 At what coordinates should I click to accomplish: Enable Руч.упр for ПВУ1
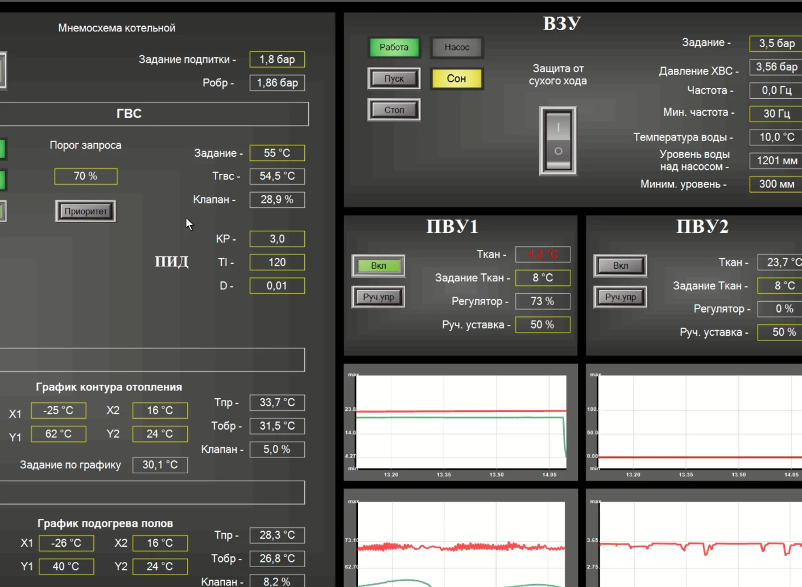378,297
